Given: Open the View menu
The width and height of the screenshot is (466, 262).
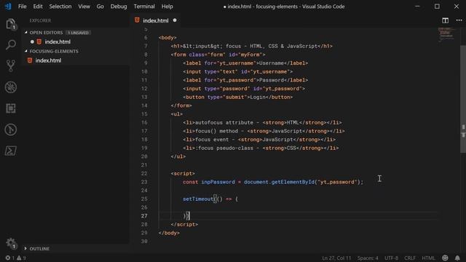Looking at the screenshot, I should pyautogui.click(x=84, y=7).
